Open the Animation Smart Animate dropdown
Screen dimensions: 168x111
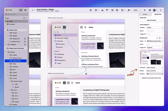click(x=155, y=67)
